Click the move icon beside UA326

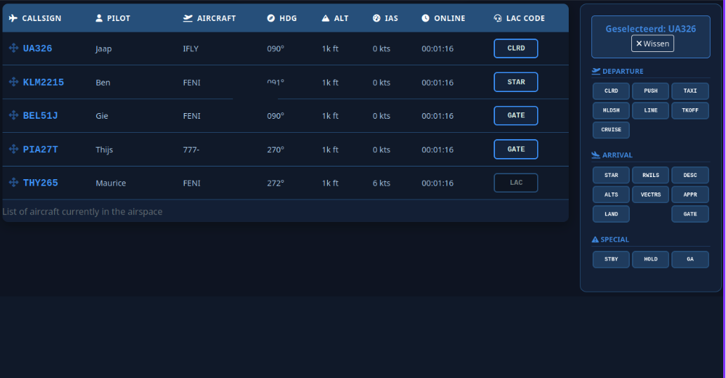13,48
